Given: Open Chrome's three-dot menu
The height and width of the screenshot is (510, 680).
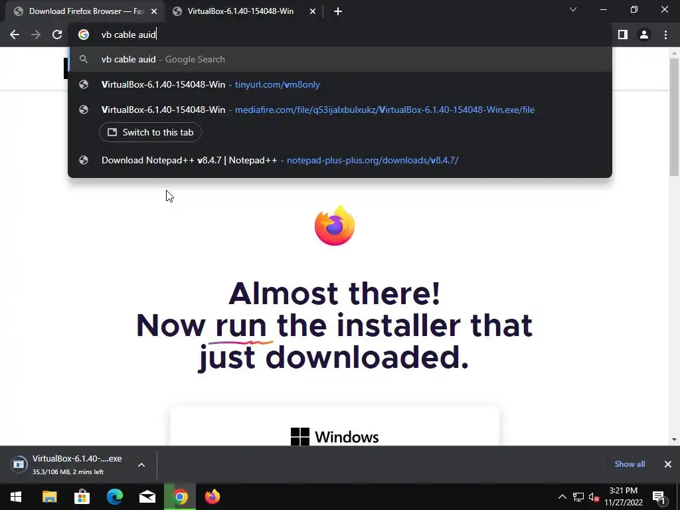Looking at the screenshot, I should [665, 35].
